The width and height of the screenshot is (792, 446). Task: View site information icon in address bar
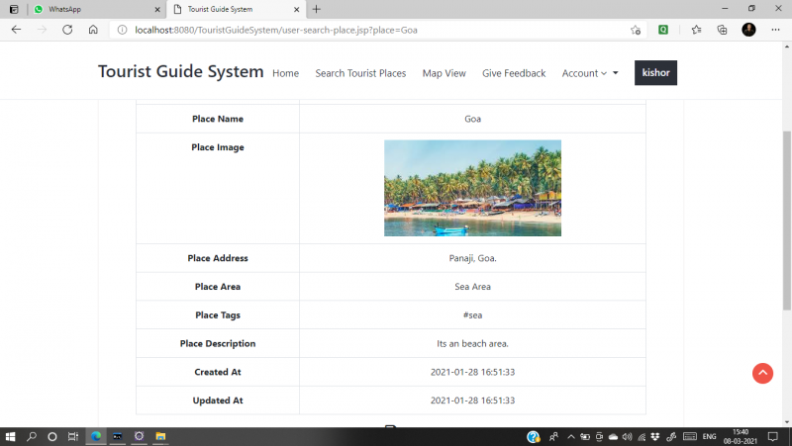[x=122, y=30]
